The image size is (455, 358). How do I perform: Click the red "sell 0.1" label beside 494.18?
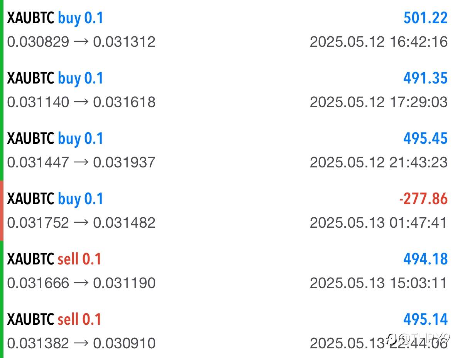[79, 259]
